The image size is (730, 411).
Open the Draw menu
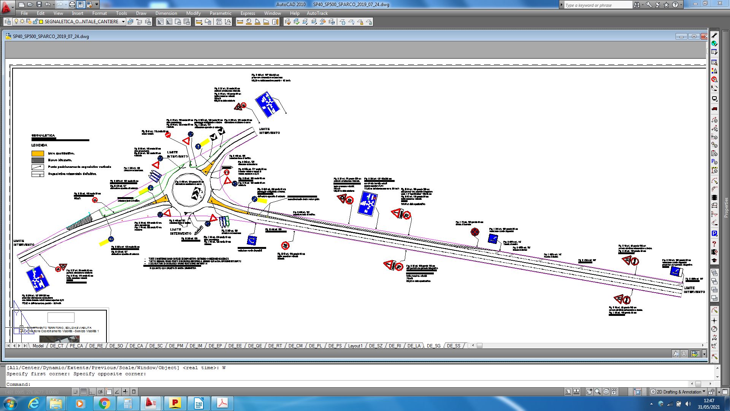tap(141, 13)
